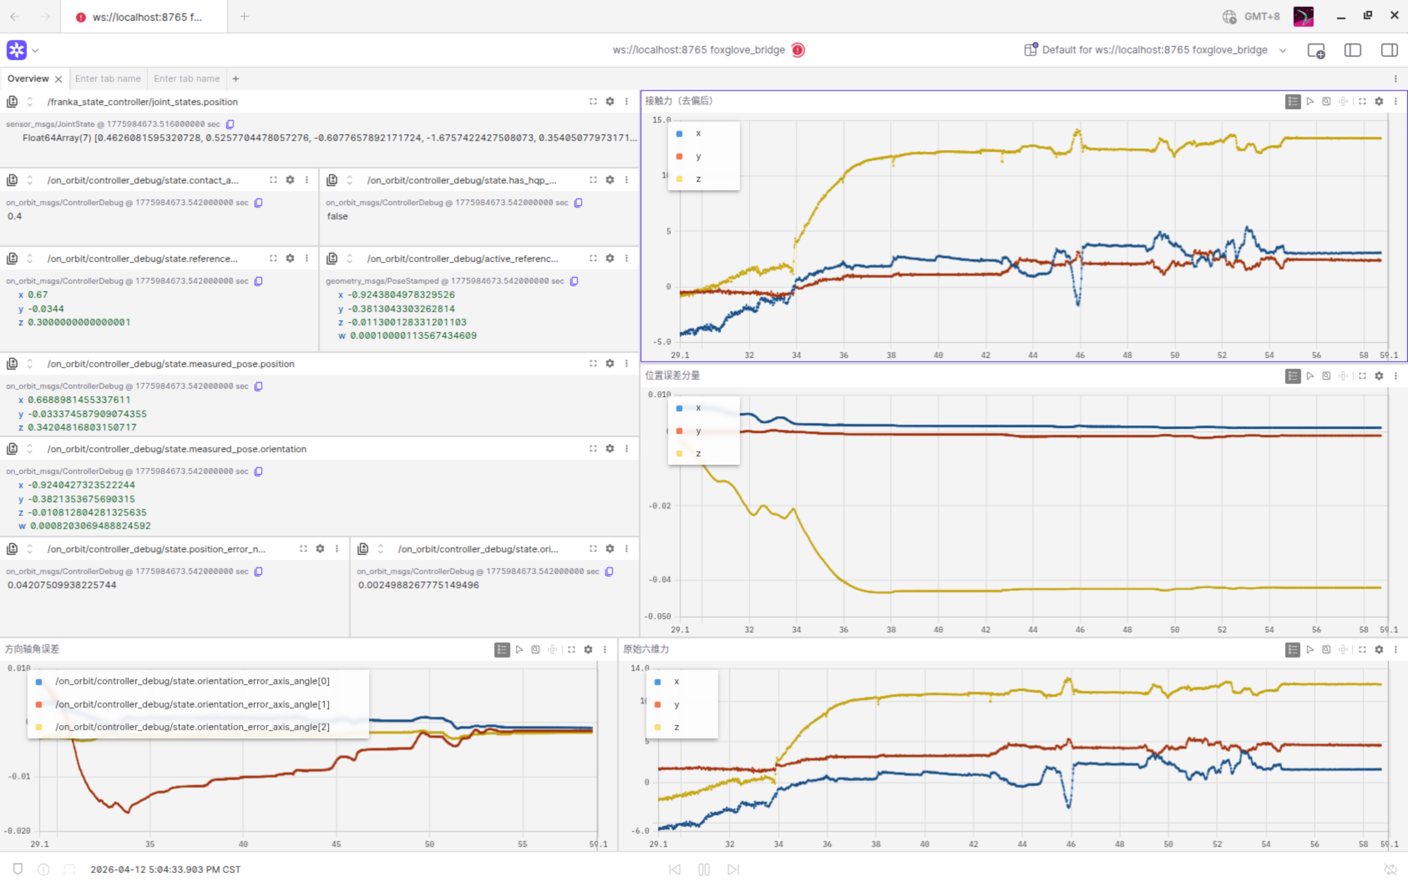Click fullscreen icon of 原始六维力 plot
The width and height of the screenshot is (1408, 887).
[1362, 650]
